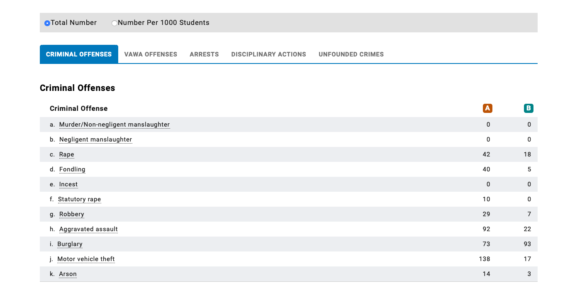Image resolution: width=565 pixels, height=293 pixels.
Task: Click the Incest offense link
Action: pyautogui.click(x=68, y=184)
